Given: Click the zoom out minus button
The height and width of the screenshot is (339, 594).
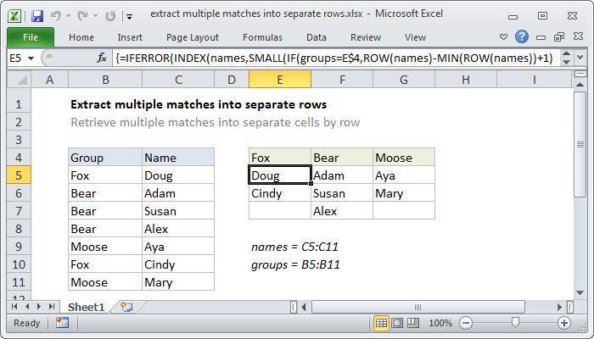Looking at the screenshot, I should coord(465,323).
